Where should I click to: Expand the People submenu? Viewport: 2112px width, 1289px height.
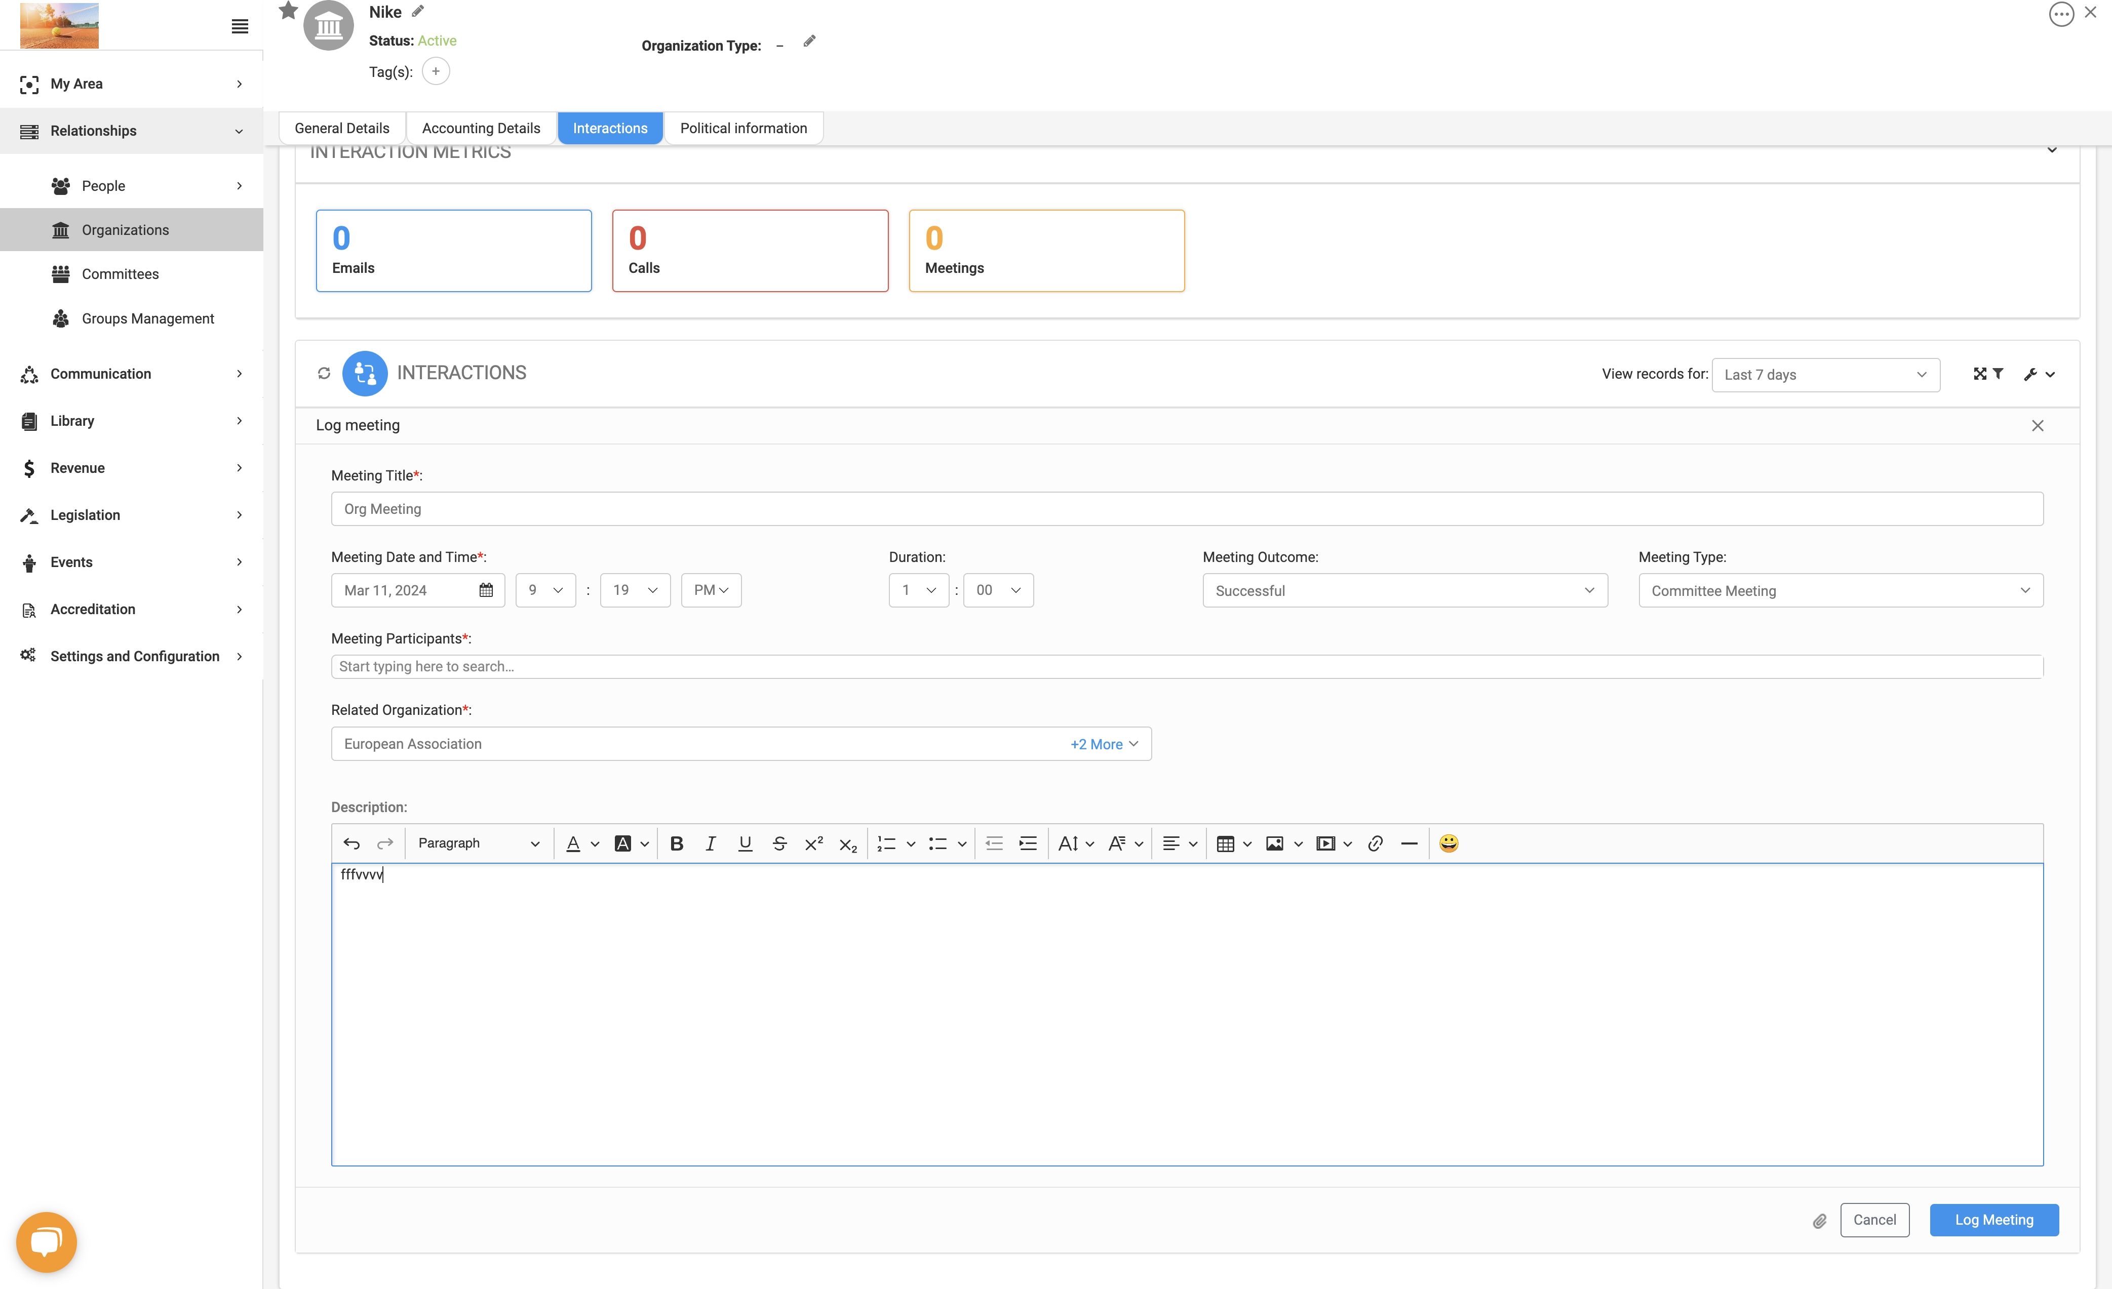click(239, 186)
